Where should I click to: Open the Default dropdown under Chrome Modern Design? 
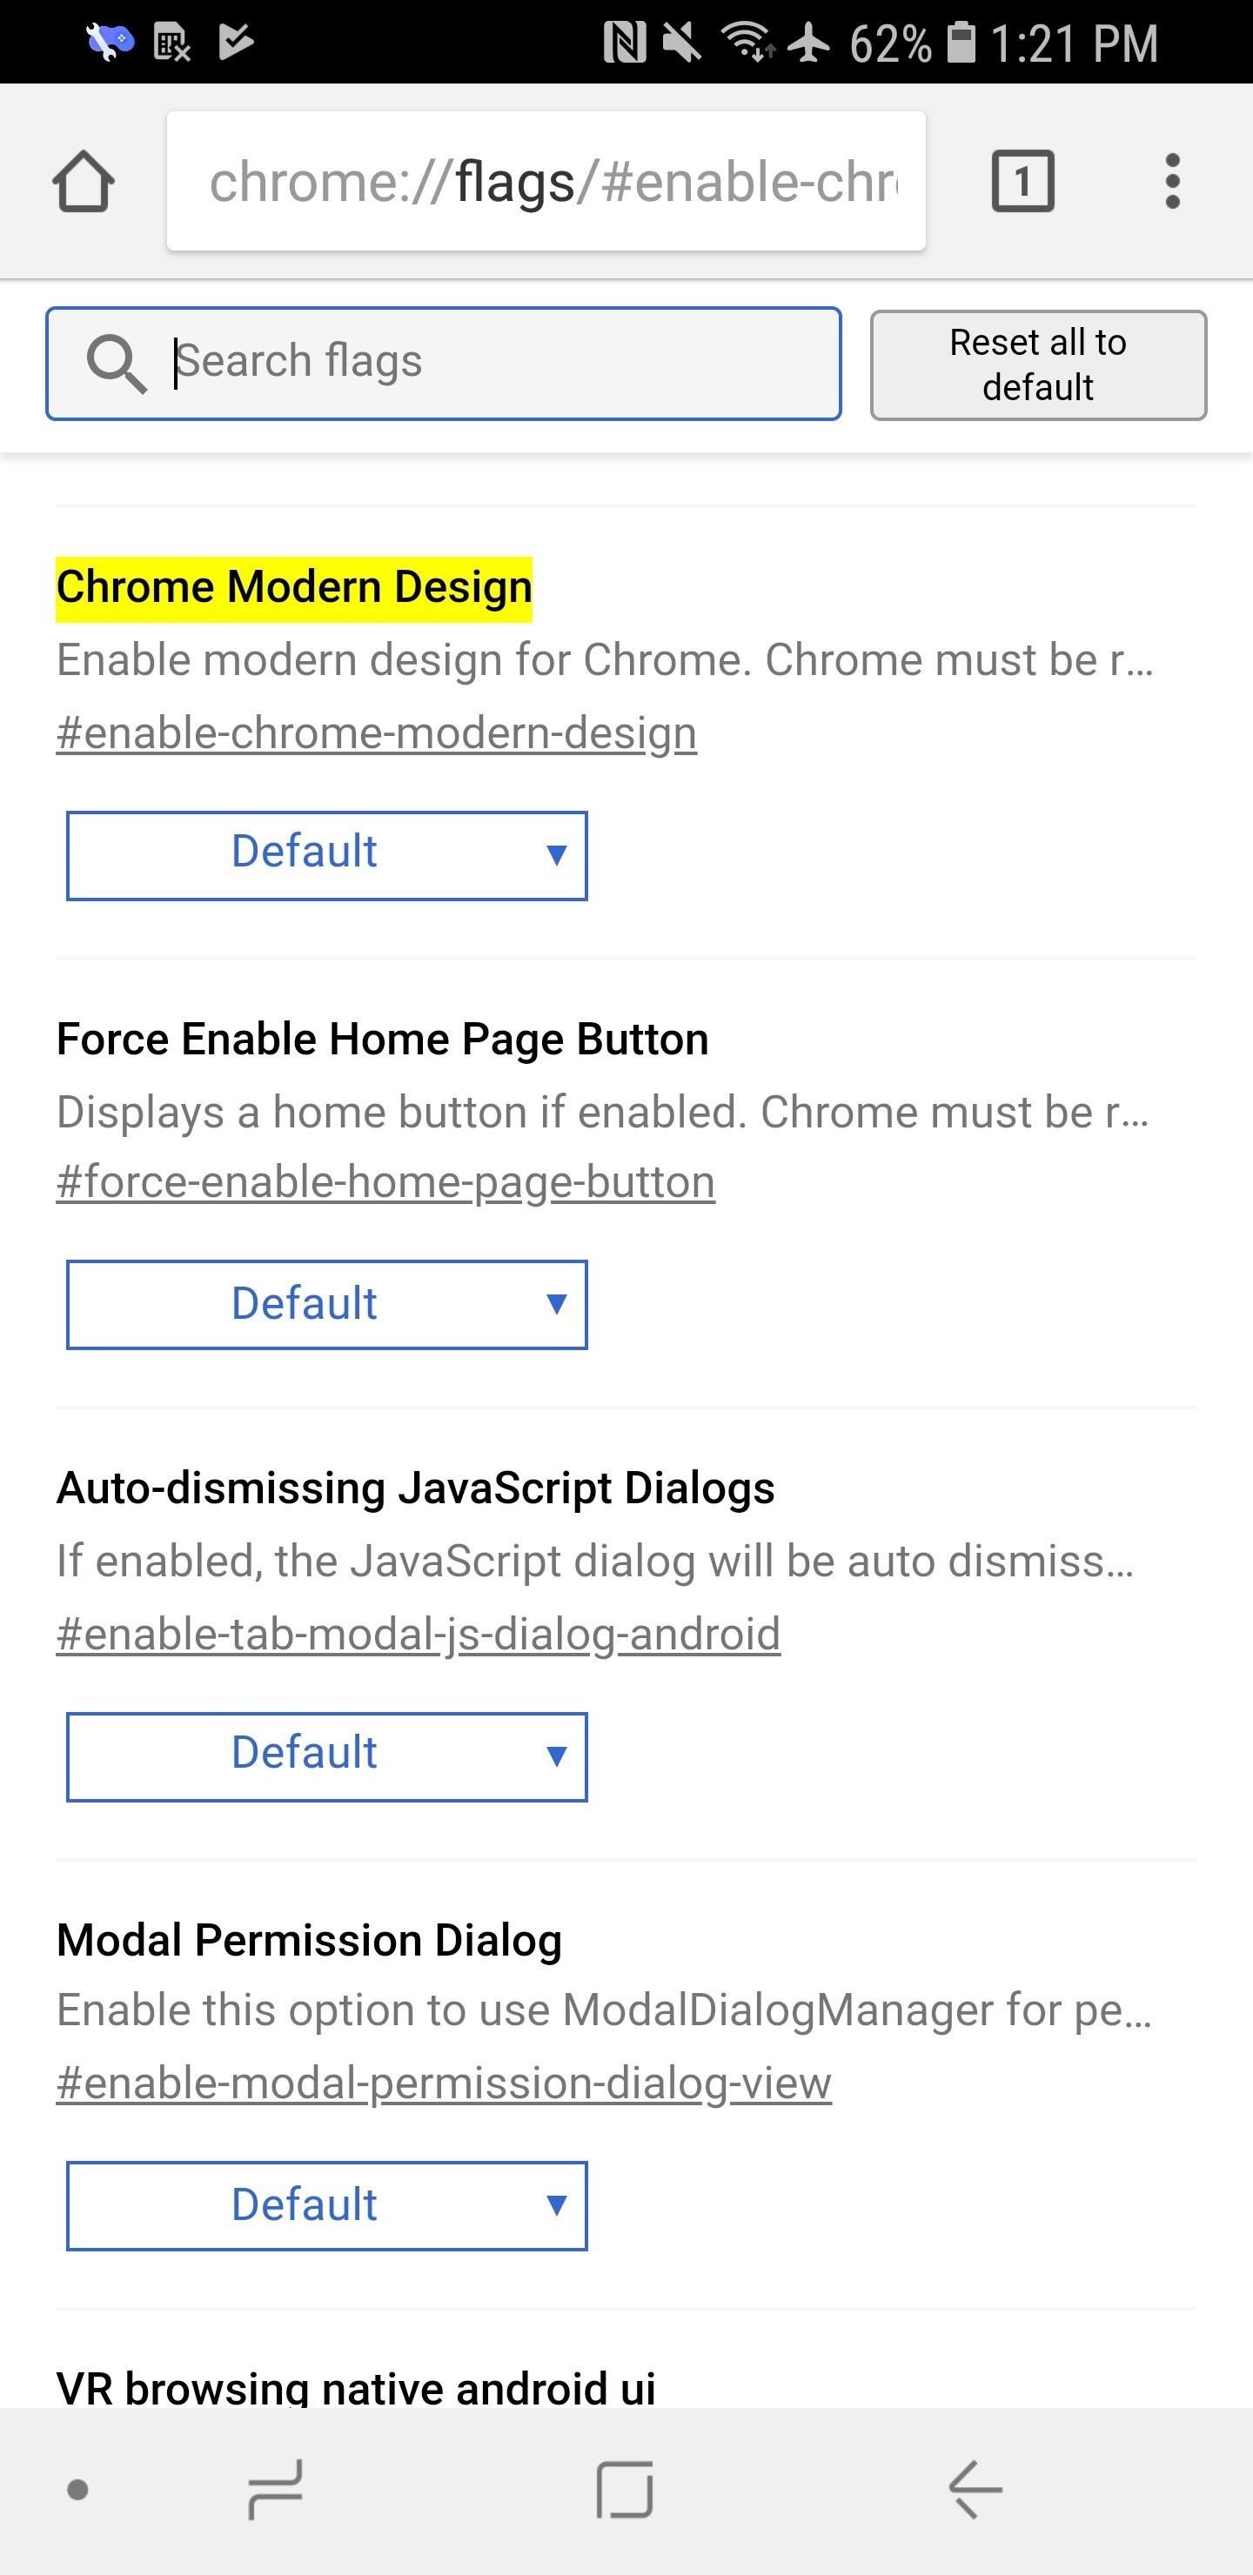coord(325,854)
